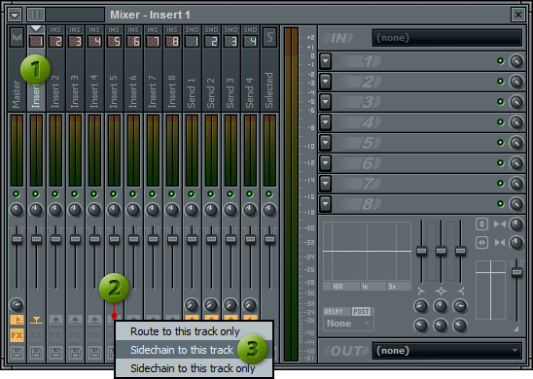Select the Insert 6 track label
This screenshot has height=379, width=533.
pos(133,91)
